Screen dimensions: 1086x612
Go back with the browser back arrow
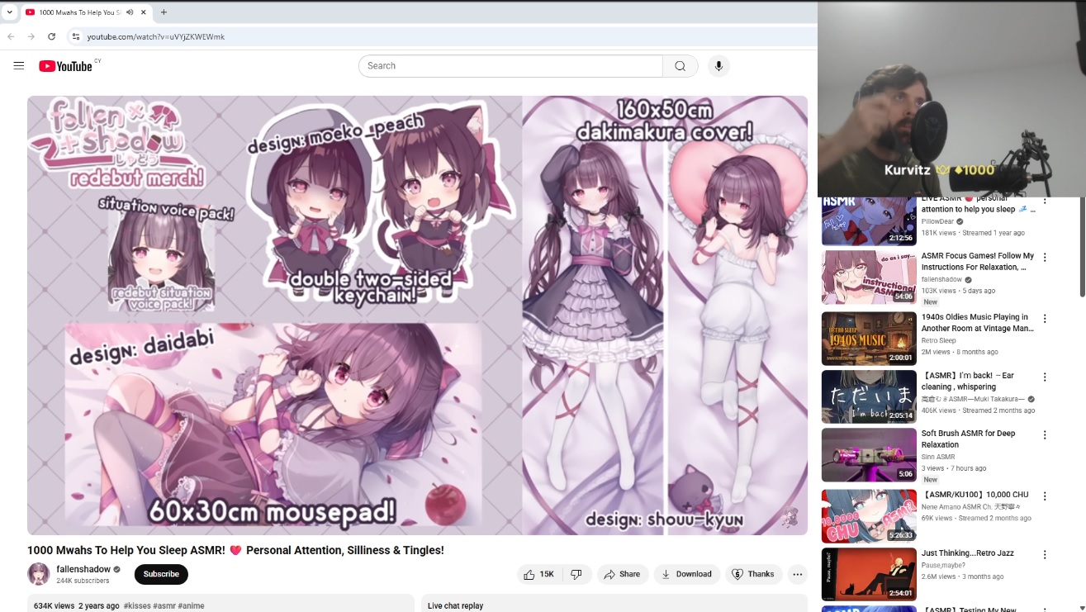coord(11,36)
